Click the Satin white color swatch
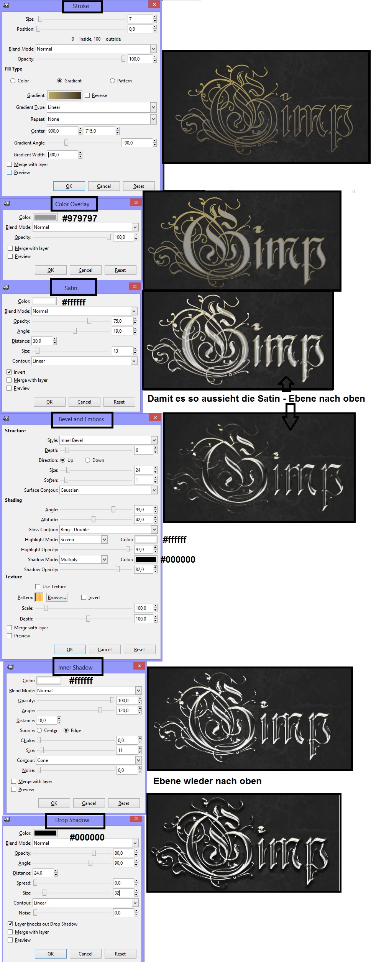 [44, 301]
